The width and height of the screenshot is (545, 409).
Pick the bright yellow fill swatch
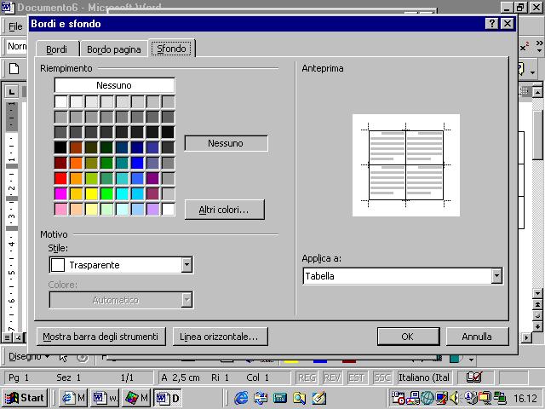click(91, 193)
